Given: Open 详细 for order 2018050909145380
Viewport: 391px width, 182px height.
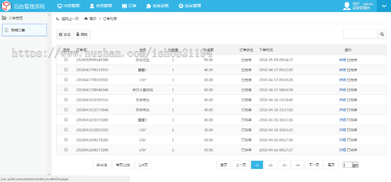Looking at the screenshot, I should (x=342, y=60).
